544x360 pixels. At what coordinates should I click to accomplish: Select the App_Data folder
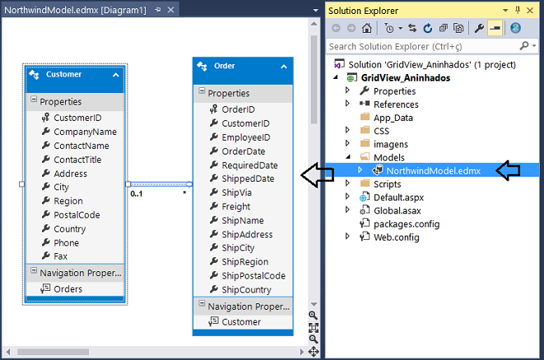point(393,118)
